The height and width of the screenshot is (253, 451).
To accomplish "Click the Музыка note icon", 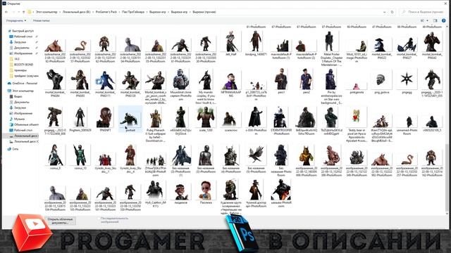I will [x=11, y=119].
